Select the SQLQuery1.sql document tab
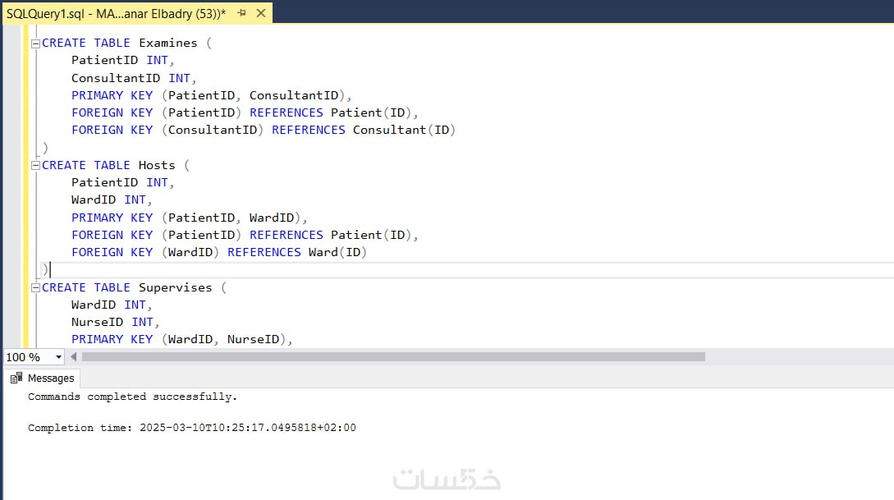This screenshot has width=894, height=500. [137, 13]
